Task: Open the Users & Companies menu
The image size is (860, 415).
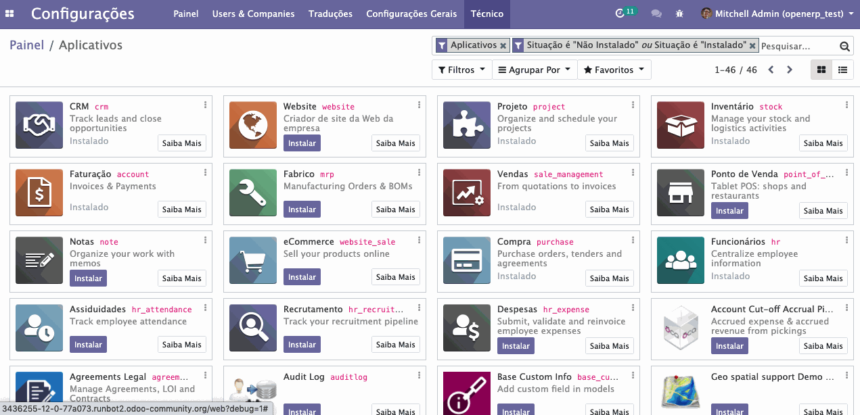Action: 253,14
